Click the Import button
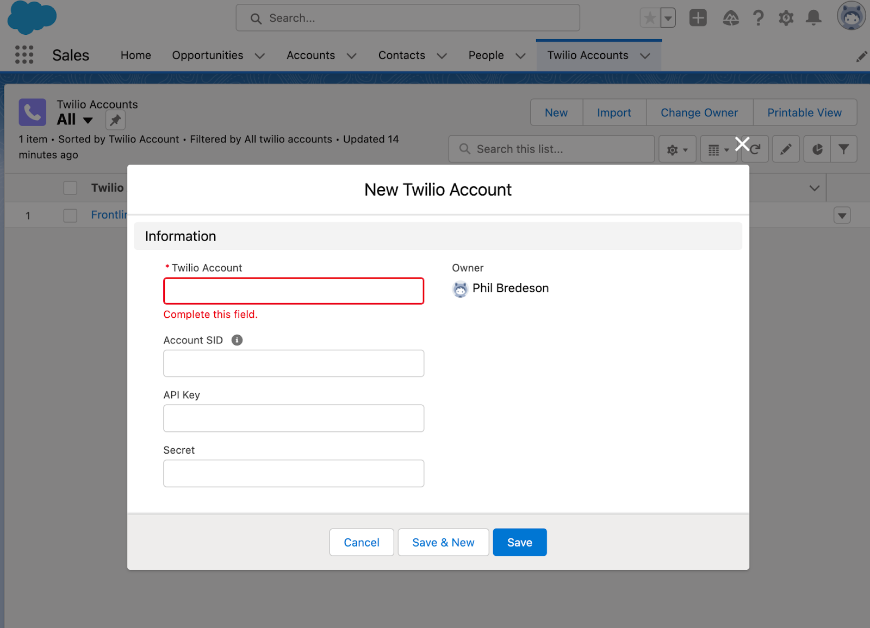The height and width of the screenshot is (628, 870). [614, 112]
